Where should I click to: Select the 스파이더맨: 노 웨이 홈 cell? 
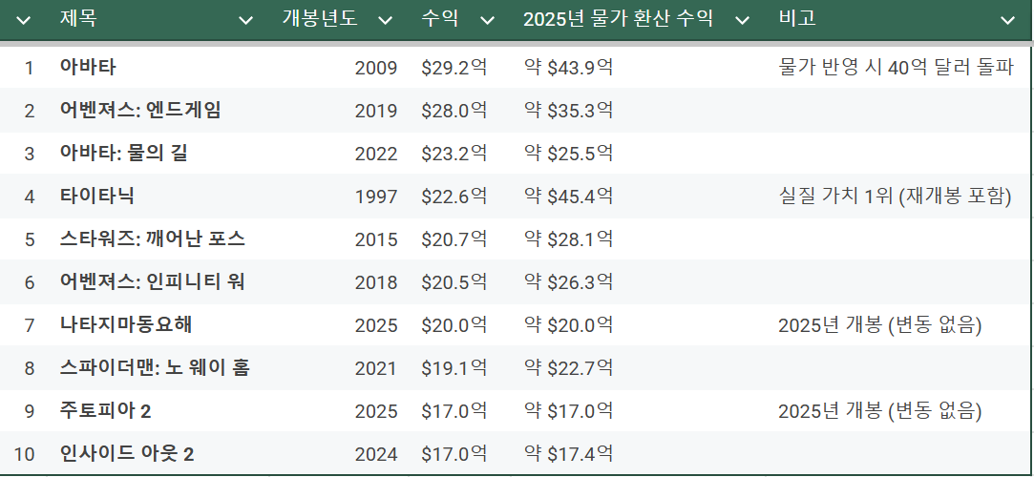click(x=154, y=367)
